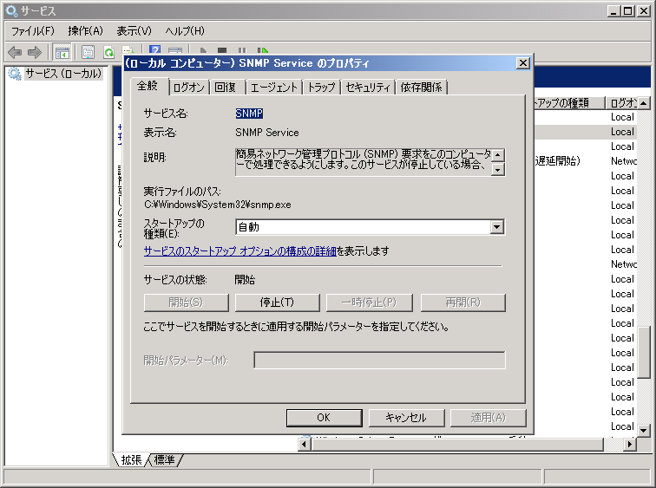The image size is (656, 488).
Task: Select サービス (ローカル) tree node
Action: point(63,74)
